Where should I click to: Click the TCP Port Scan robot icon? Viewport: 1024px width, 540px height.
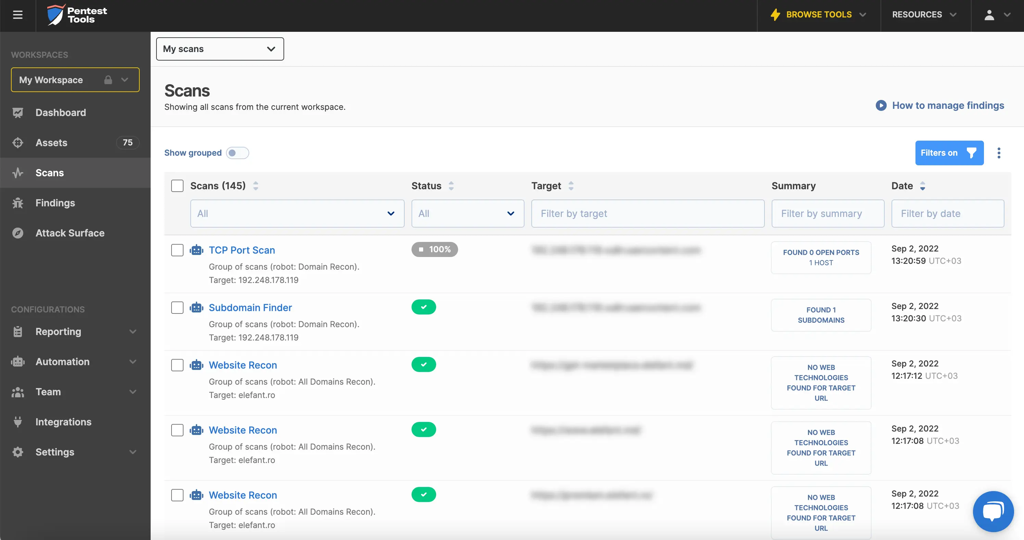tap(197, 250)
